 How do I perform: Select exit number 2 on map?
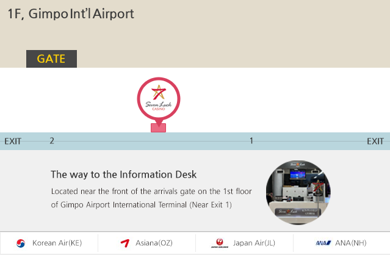click(x=52, y=141)
